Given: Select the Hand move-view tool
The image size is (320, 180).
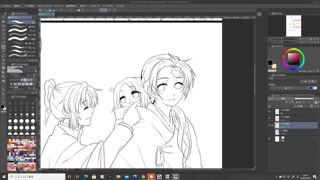Looking at the screenshot, I should [x=3, y=22].
